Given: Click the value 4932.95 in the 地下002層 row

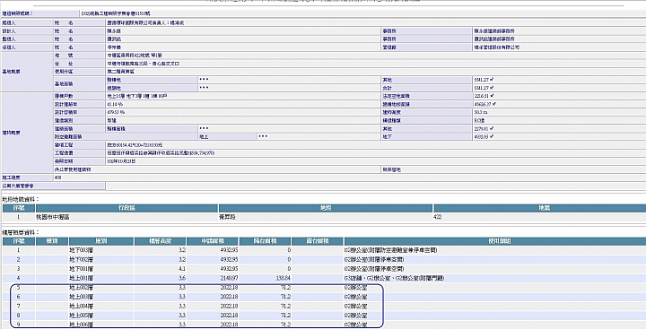Looking at the screenshot, I should [x=229, y=260].
